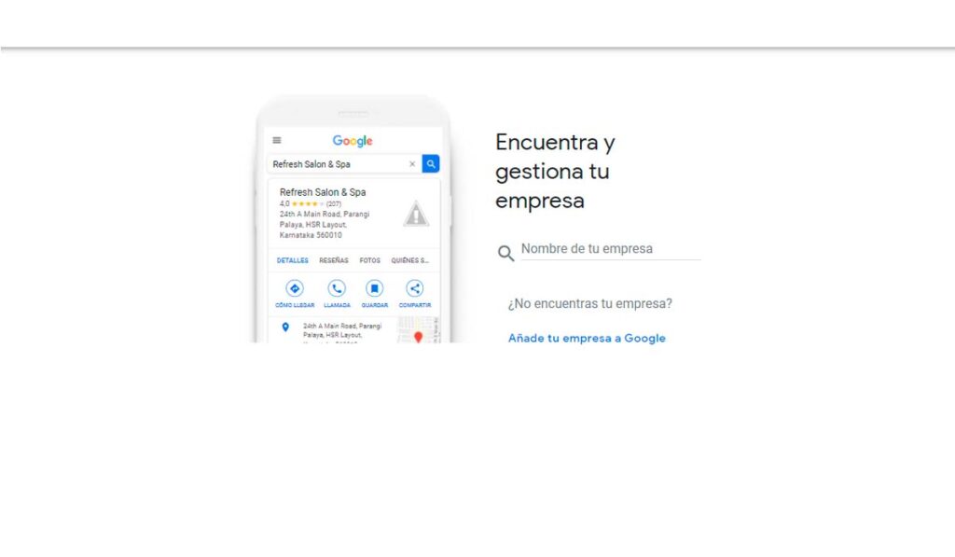Click the magnifier icon next to Nombre de tu empresa
The height and width of the screenshot is (557, 955).
505,253
